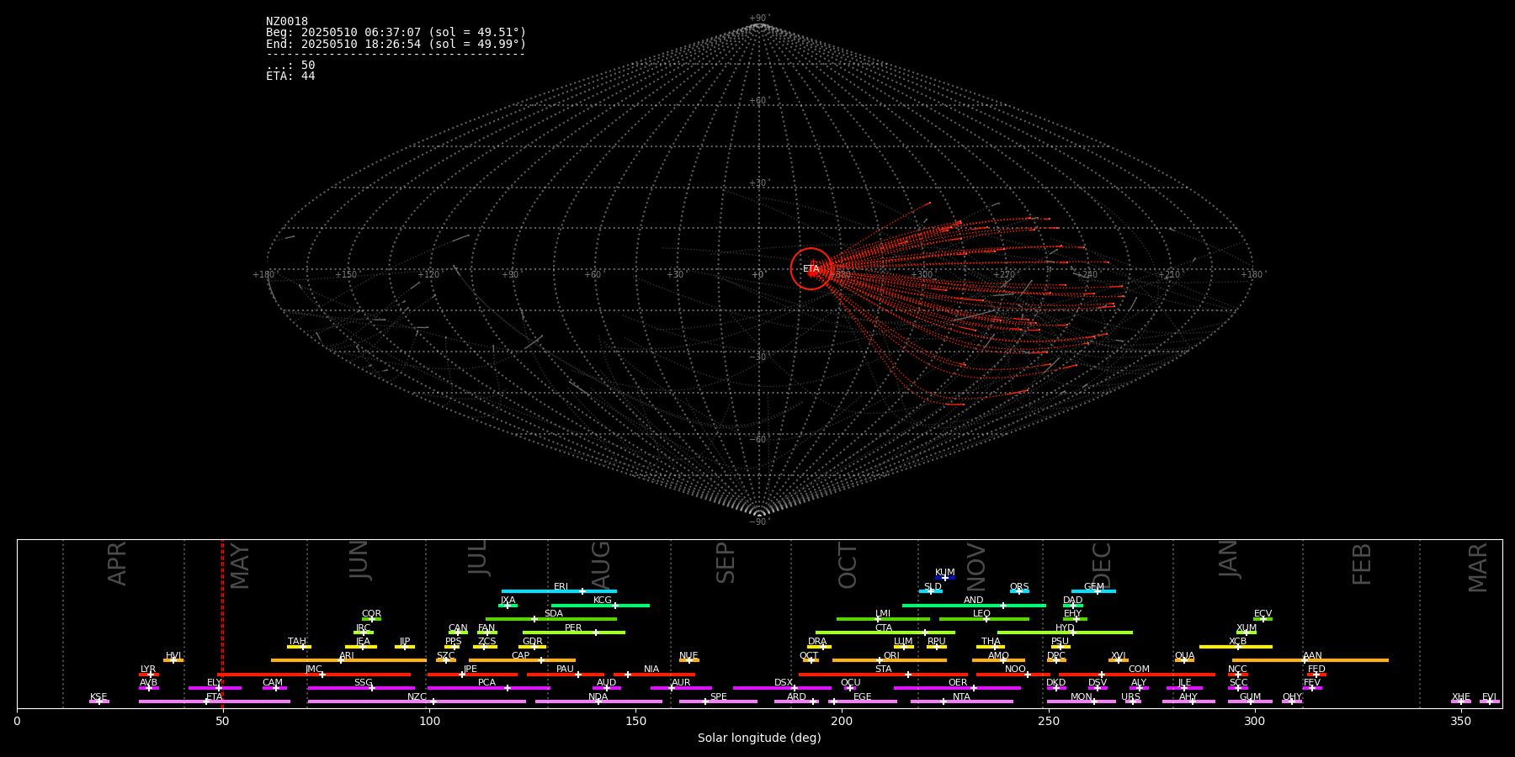This screenshot has height=757, width=1515.
Task: Click the MAY month label
Action: tap(240, 566)
